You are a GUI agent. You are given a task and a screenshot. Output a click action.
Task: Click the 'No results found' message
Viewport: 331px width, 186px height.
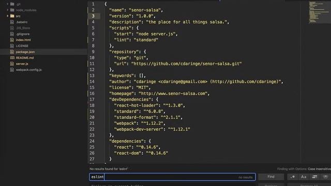109,169
